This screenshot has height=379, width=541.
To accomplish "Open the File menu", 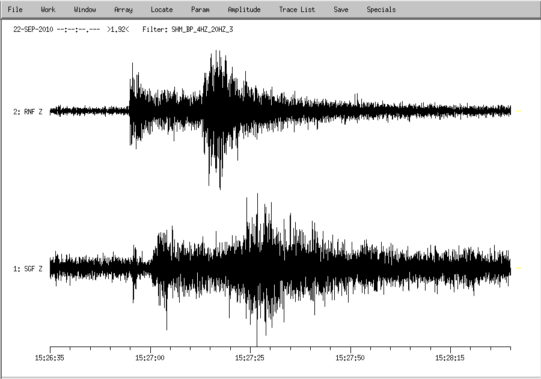I will [15, 10].
